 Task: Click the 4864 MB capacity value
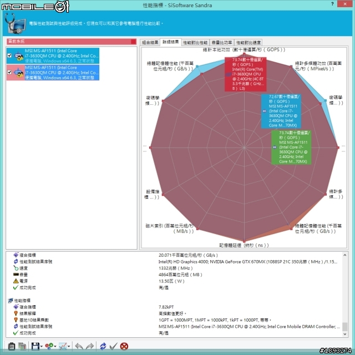tap(180, 275)
